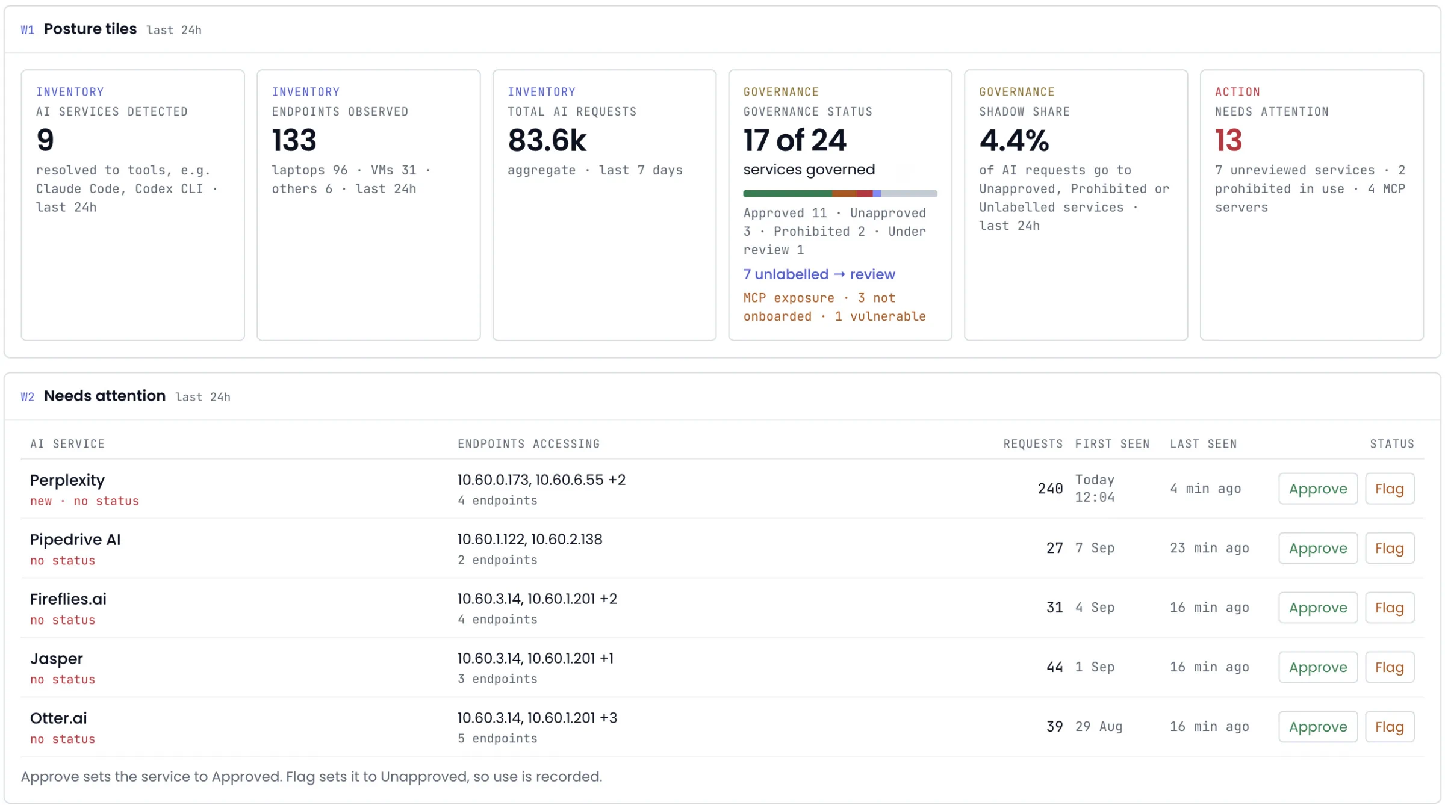Flag the Perplexity service

(x=1389, y=489)
